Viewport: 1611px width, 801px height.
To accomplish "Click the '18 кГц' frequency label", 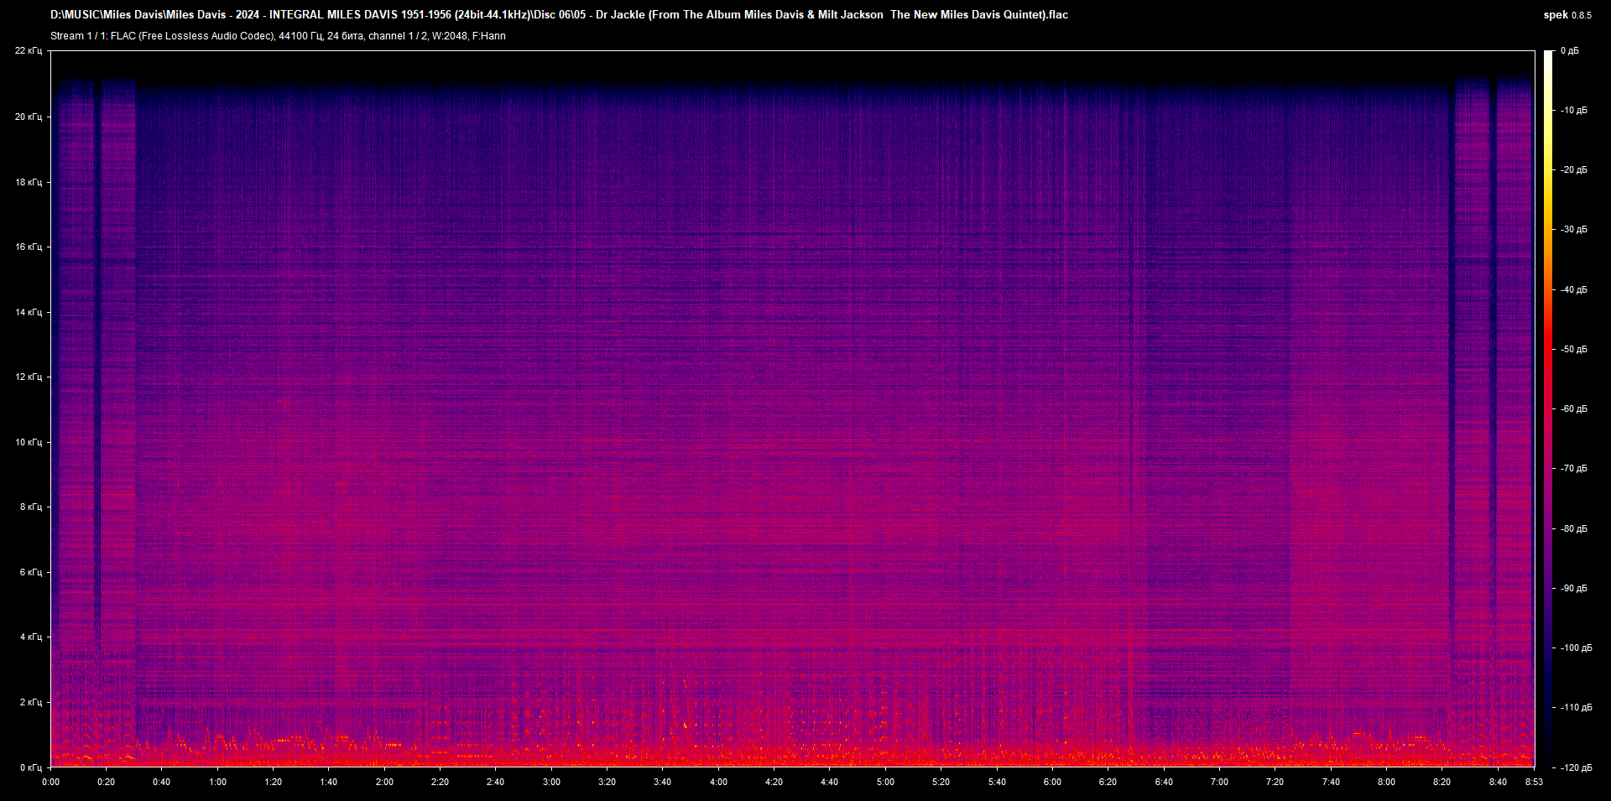I will coord(29,182).
